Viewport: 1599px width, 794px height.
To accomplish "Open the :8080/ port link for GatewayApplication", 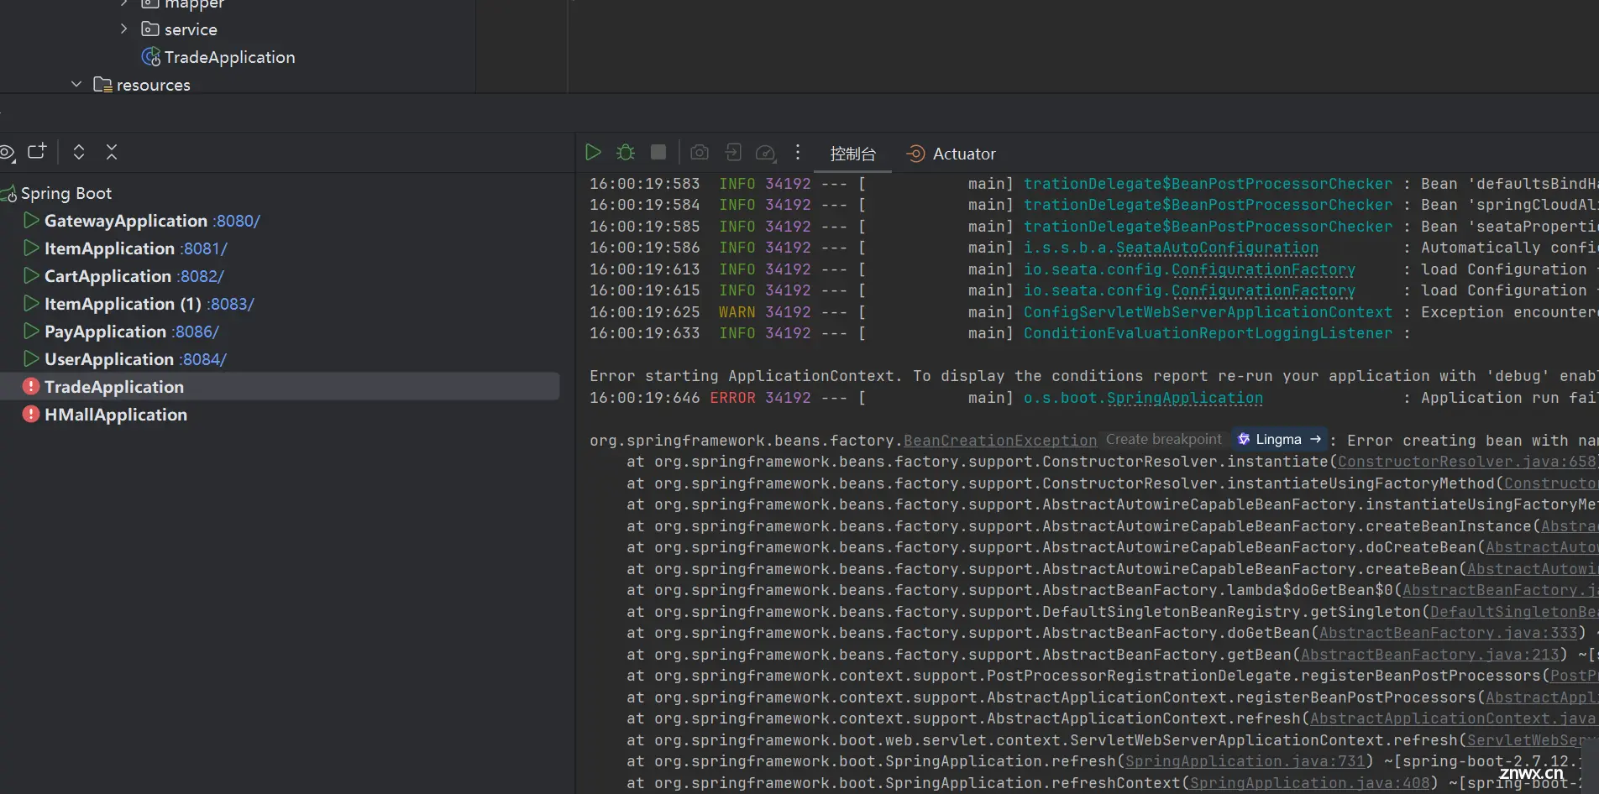I will pos(237,221).
